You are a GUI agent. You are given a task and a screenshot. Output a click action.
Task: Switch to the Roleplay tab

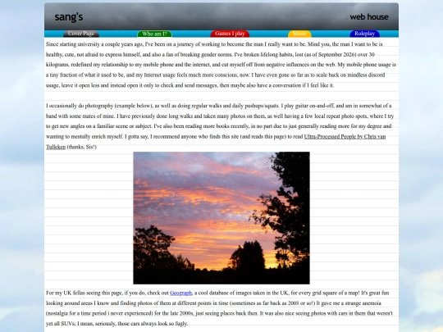(365, 34)
